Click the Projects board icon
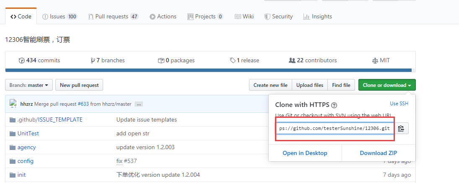This screenshot has height=183, width=459. (190, 17)
